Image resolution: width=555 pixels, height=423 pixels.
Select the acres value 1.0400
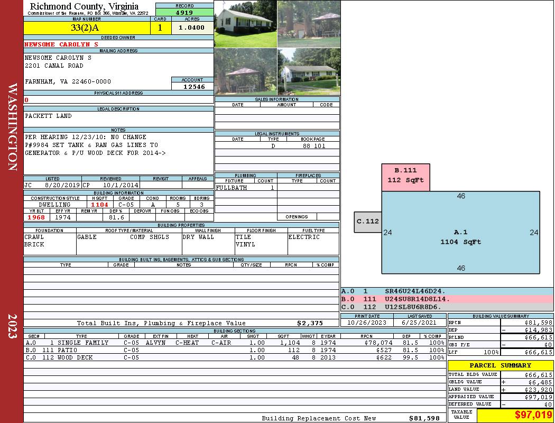click(191, 28)
